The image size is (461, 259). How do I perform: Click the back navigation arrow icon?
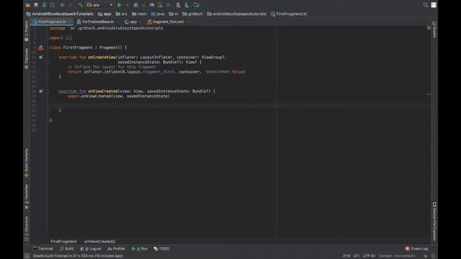(62, 5)
